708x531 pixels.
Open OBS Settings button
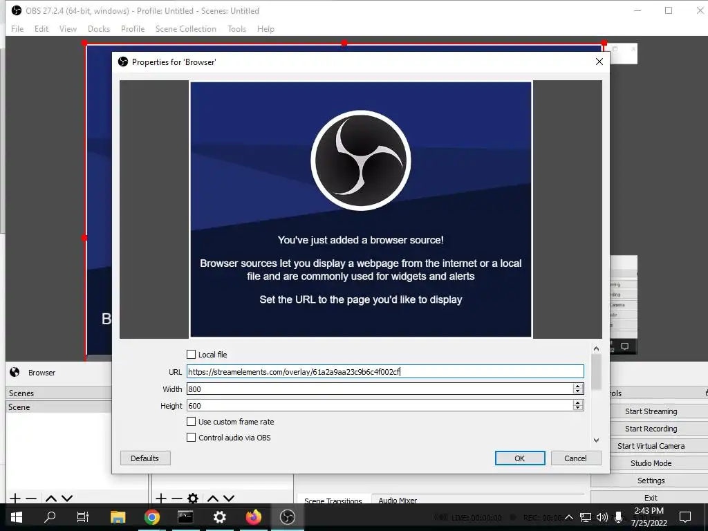[x=651, y=481]
